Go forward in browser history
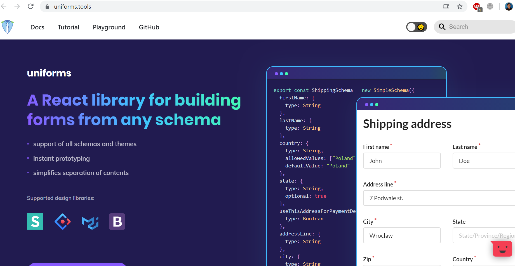 [x=17, y=6]
